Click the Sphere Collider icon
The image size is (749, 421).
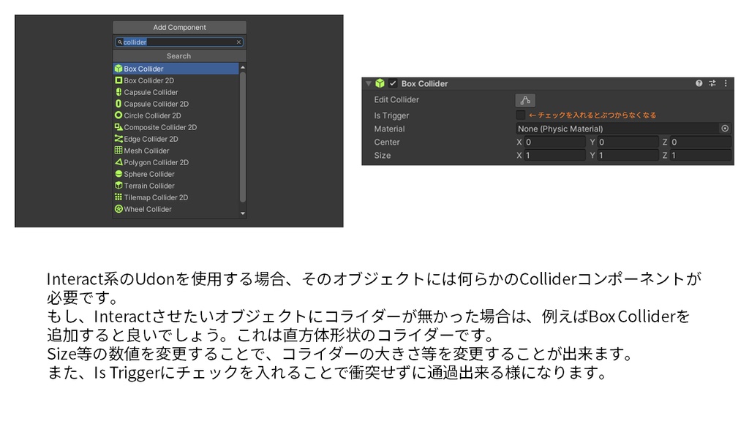click(x=119, y=174)
